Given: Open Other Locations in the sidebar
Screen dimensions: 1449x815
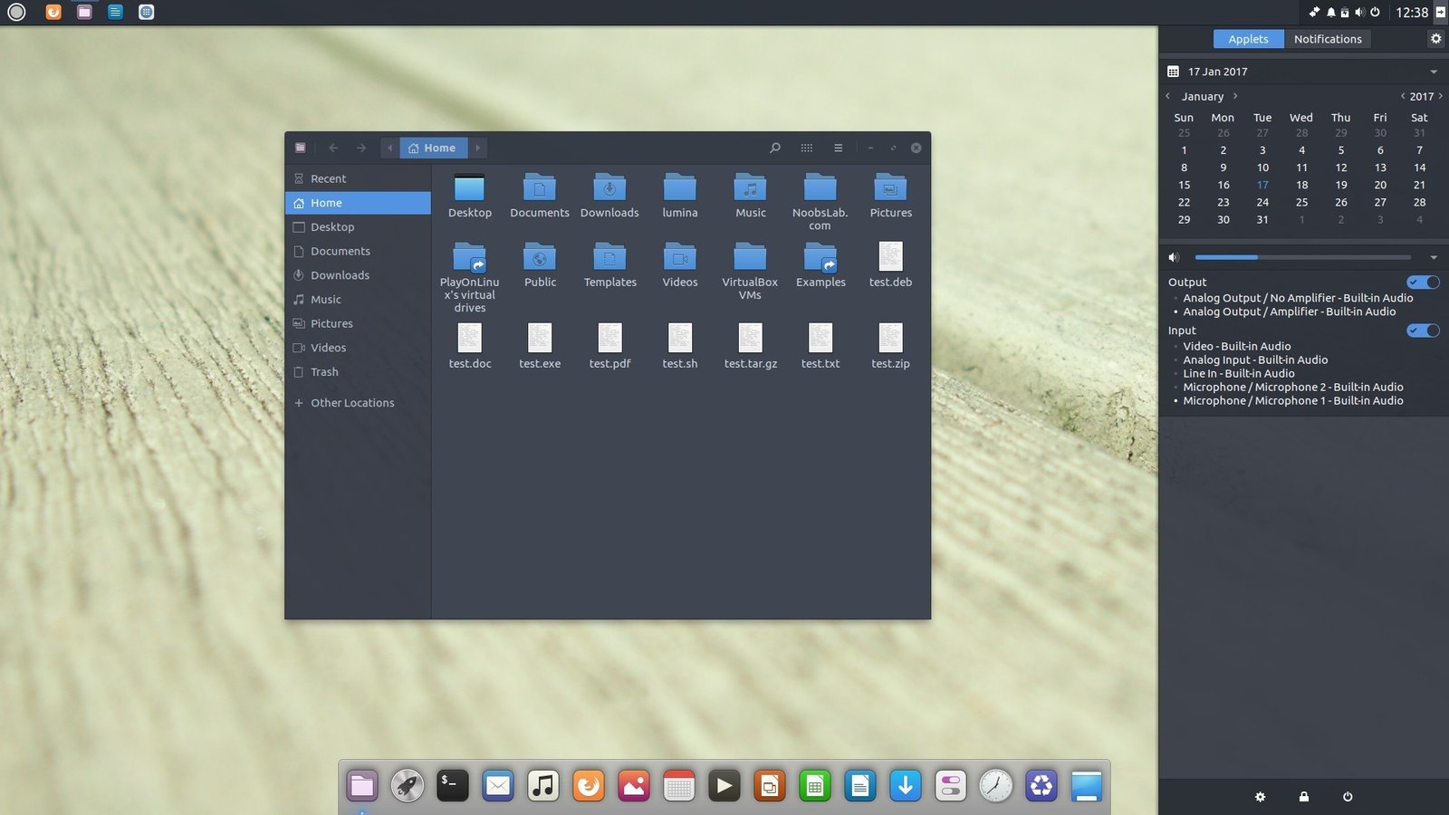Looking at the screenshot, I should tap(352, 402).
